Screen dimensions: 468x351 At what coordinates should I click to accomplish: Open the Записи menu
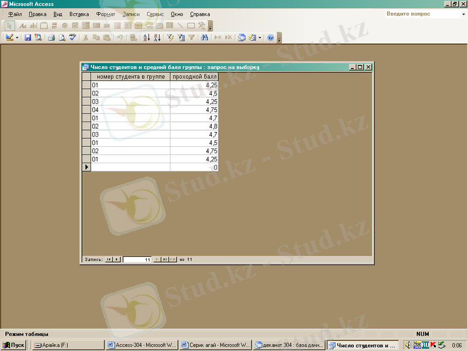(132, 13)
